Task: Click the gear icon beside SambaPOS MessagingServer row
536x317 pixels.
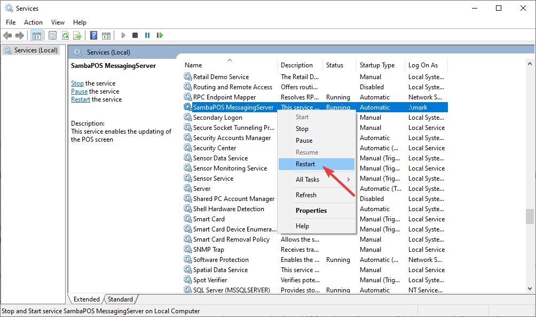Action: (188, 107)
